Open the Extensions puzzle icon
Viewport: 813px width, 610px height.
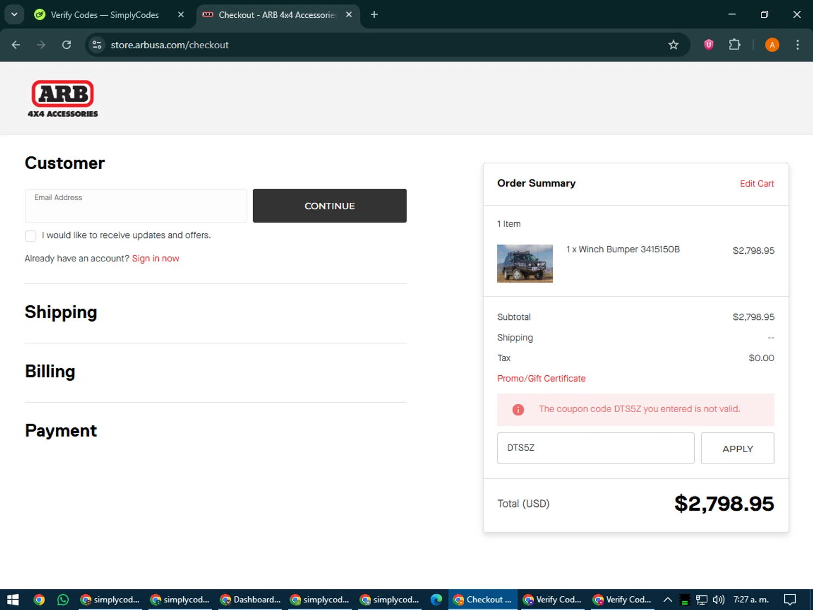(734, 45)
